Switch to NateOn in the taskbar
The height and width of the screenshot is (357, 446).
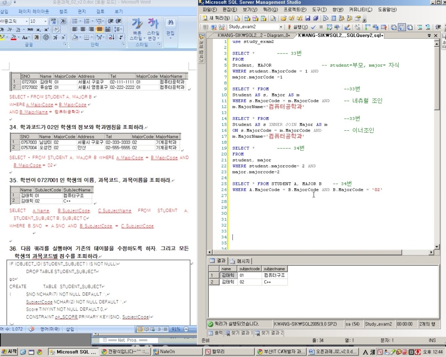pos(176,352)
